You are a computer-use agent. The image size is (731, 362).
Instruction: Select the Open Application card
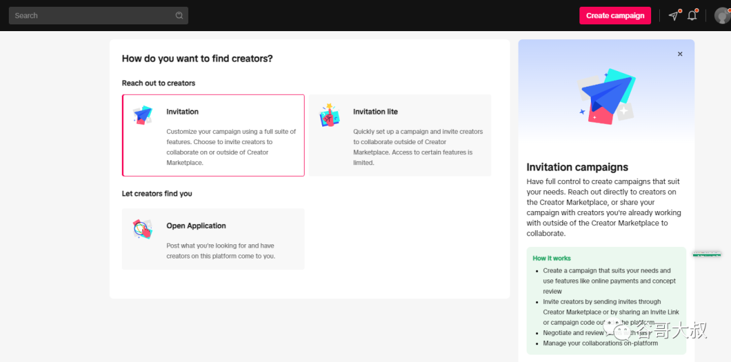point(213,239)
